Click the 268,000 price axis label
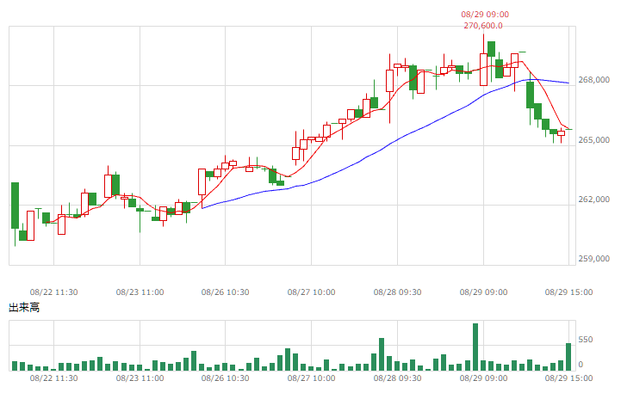 point(593,80)
